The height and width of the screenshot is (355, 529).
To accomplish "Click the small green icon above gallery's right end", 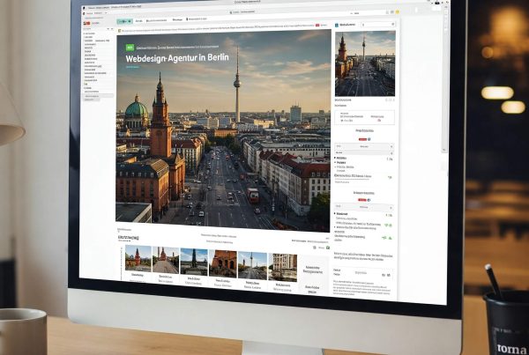I will (328, 248).
